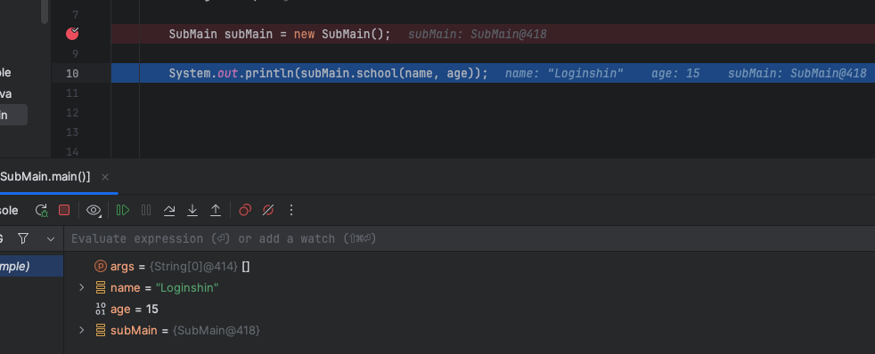875x354 pixels.
Task: Toggle the breakpoint on SubMain line
Action: 72,34
